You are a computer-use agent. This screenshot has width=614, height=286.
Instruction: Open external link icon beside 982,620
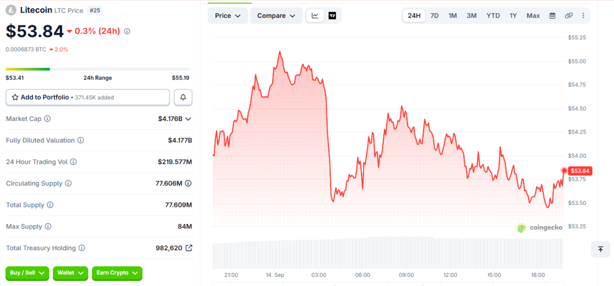[x=188, y=248]
